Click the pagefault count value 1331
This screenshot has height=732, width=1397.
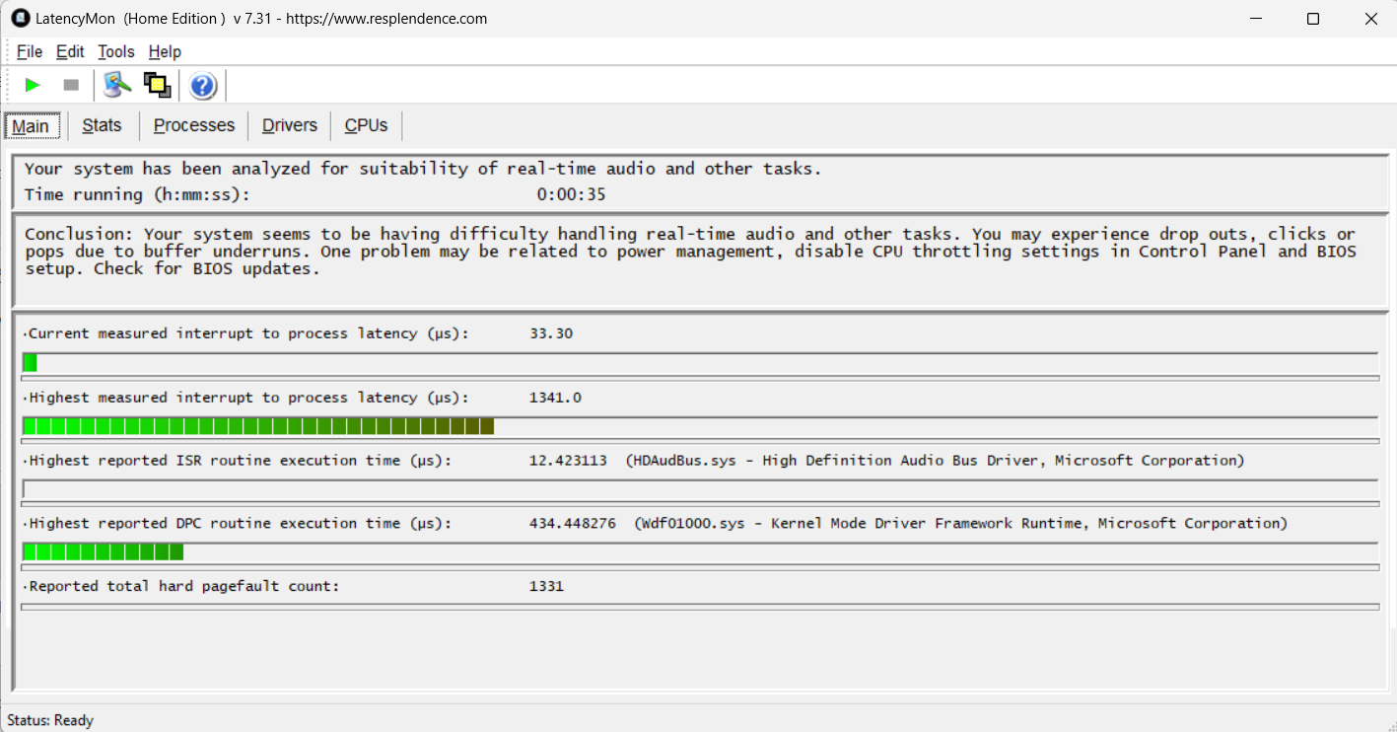[x=546, y=586]
